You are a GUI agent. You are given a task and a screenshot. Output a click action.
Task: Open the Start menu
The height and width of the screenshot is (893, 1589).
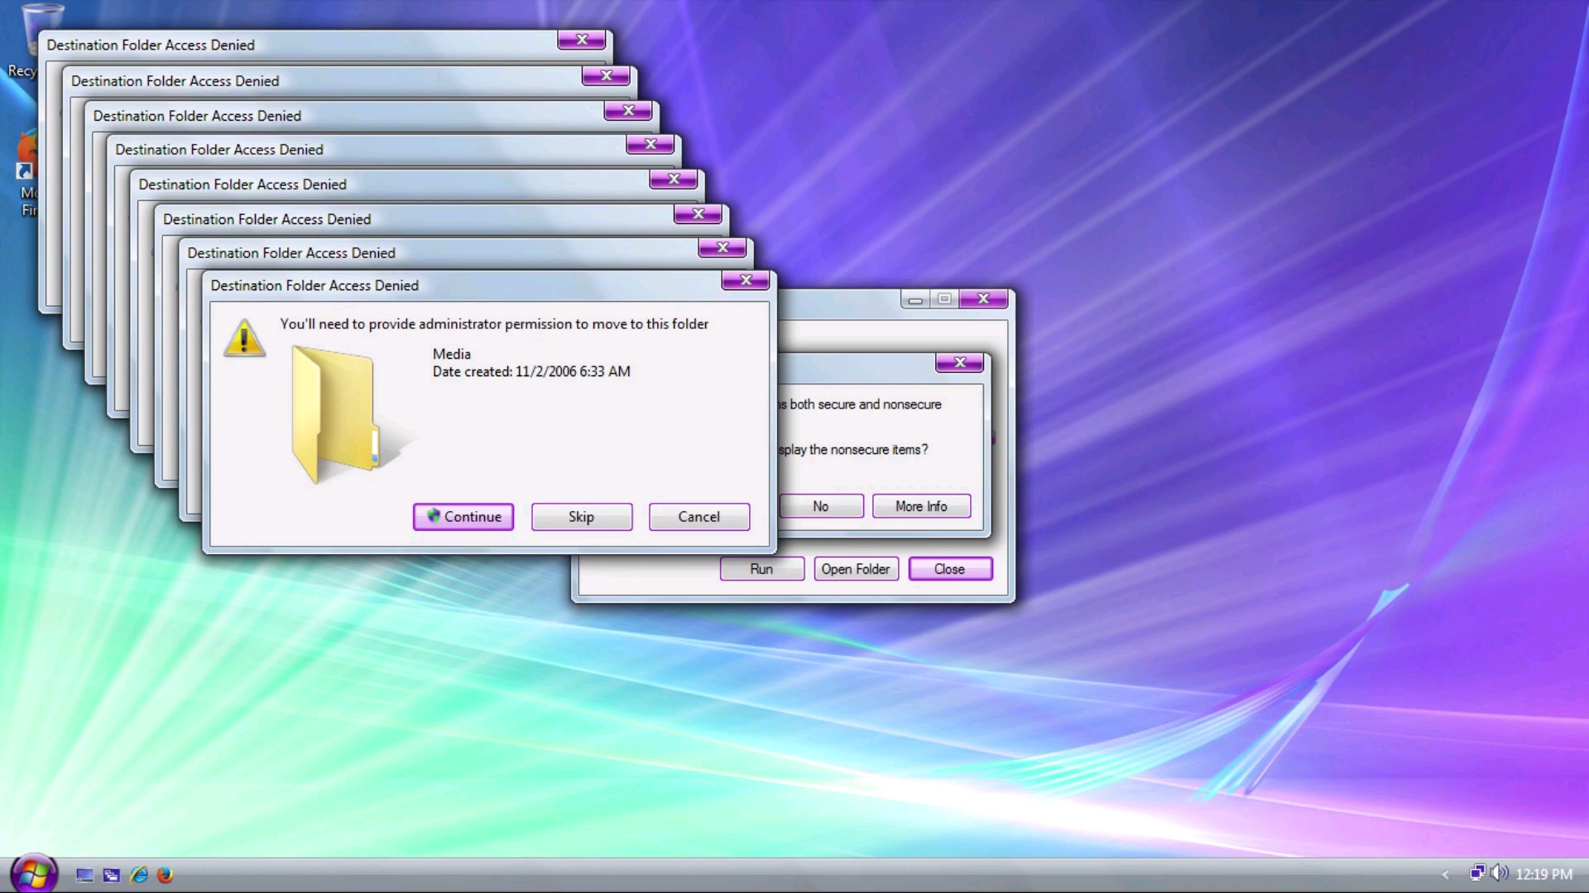coord(35,873)
